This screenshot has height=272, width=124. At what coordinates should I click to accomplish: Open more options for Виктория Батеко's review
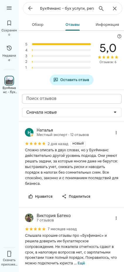116,218
